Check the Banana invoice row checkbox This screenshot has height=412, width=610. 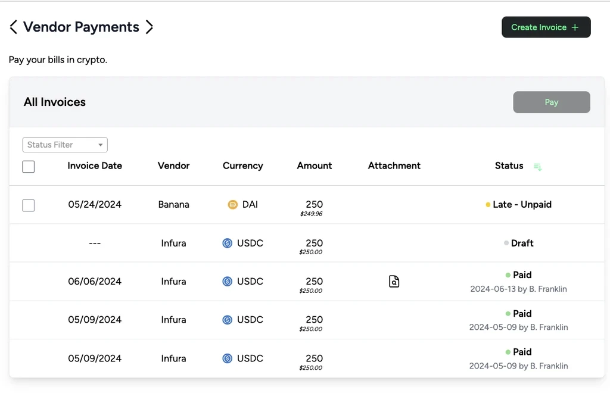29,205
